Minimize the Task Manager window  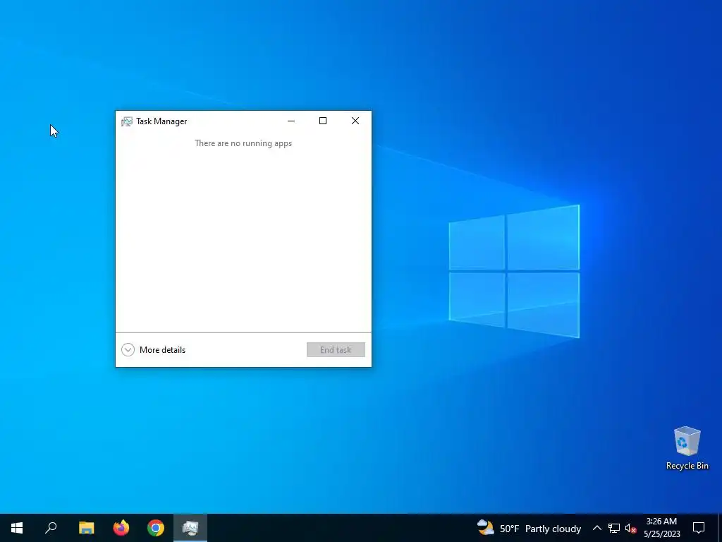coord(291,121)
